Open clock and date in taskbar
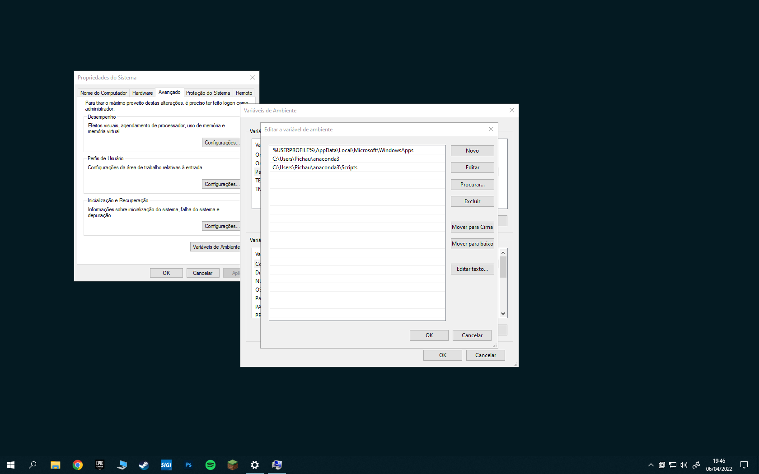This screenshot has width=759, height=474. click(x=719, y=465)
